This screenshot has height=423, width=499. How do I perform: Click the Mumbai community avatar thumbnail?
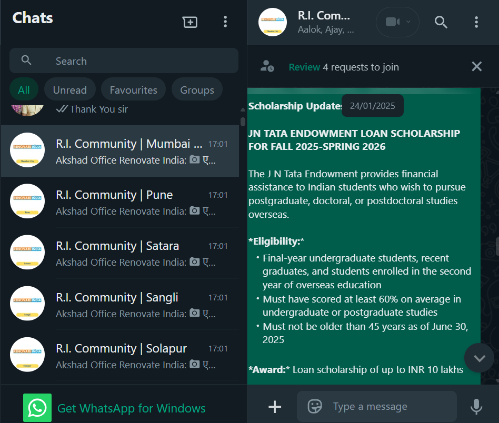27,150
